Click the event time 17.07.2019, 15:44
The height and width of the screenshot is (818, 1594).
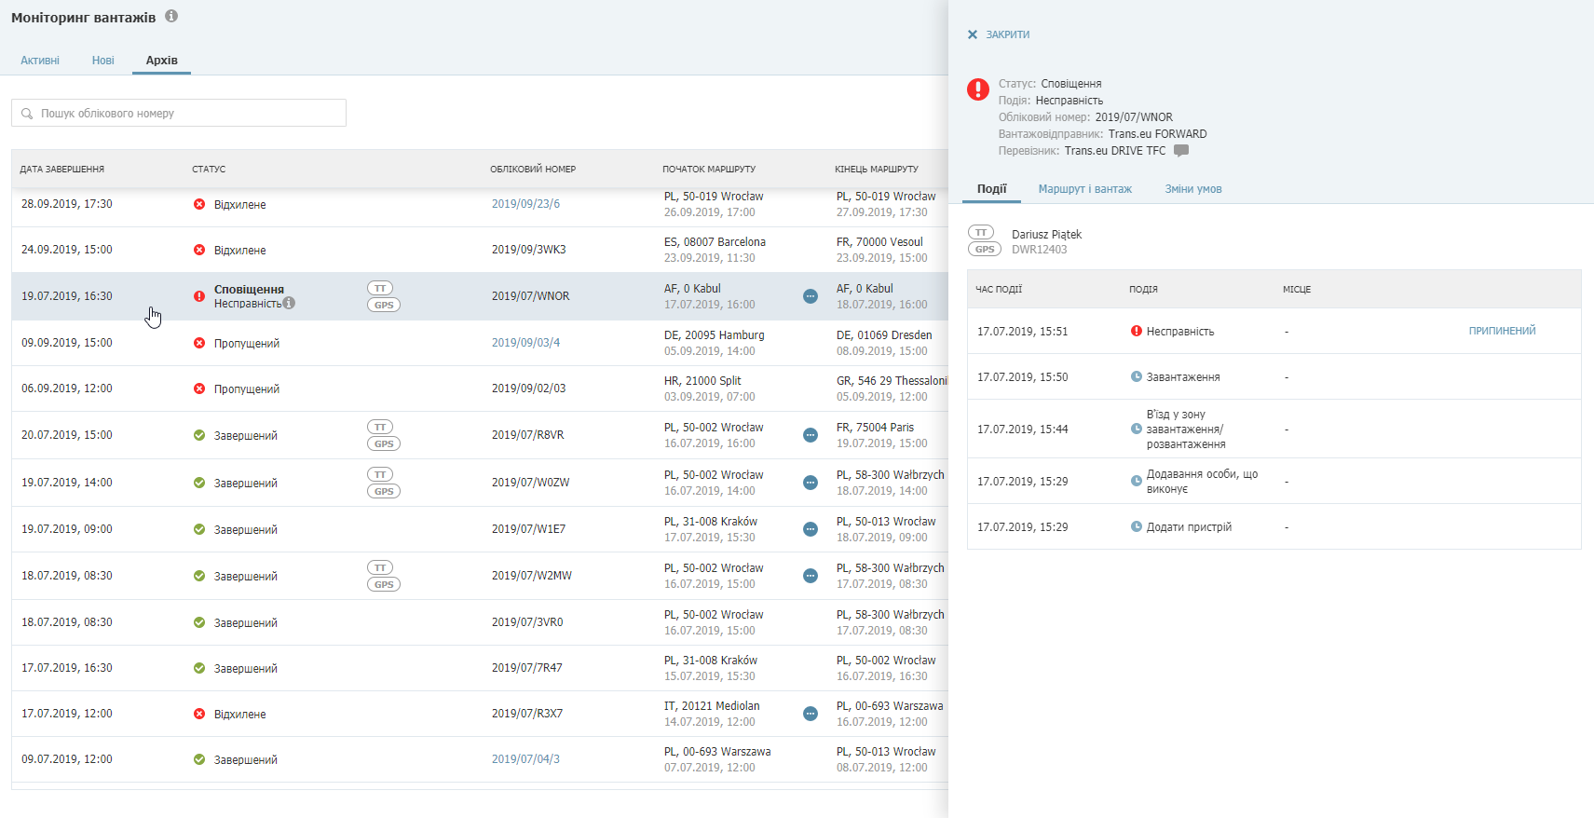pyautogui.click(x=1023, y=429)
